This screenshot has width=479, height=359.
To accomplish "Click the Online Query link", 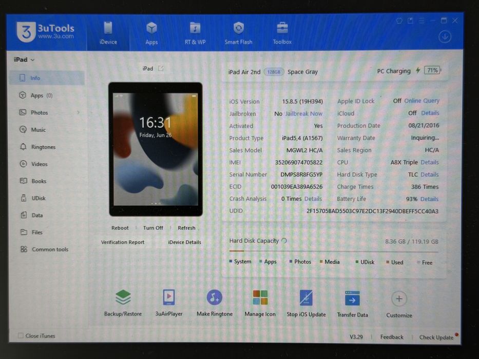I will 421,101.
